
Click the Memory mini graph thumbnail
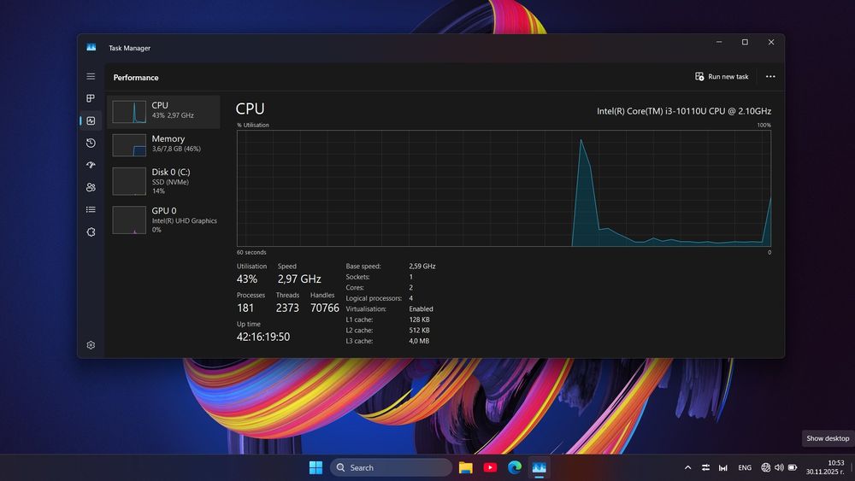[129, 145]
